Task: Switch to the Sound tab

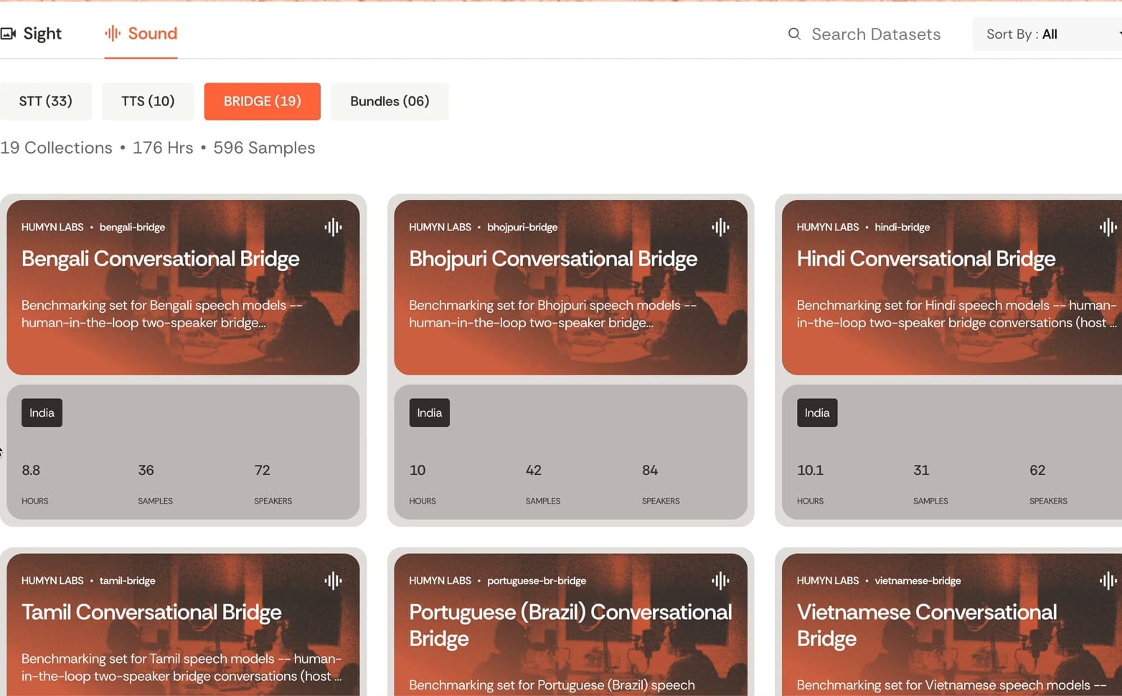Action: click(141, 34)
